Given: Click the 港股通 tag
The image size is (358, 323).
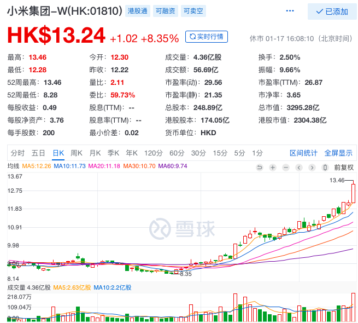Looking at the screenshot, I should pos(137,11).
